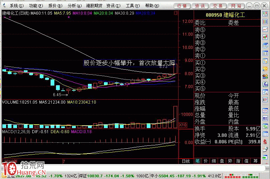Switch to the 价 tab
The height and width of the screenshot is (179, 270).
205,161
